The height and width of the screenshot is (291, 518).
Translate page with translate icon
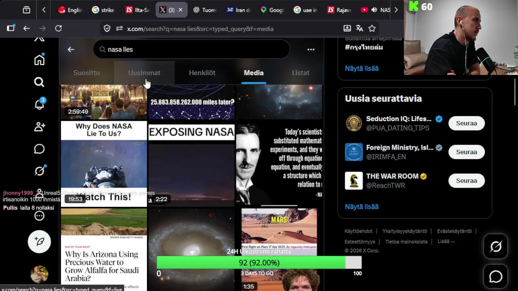click(359, 28)
